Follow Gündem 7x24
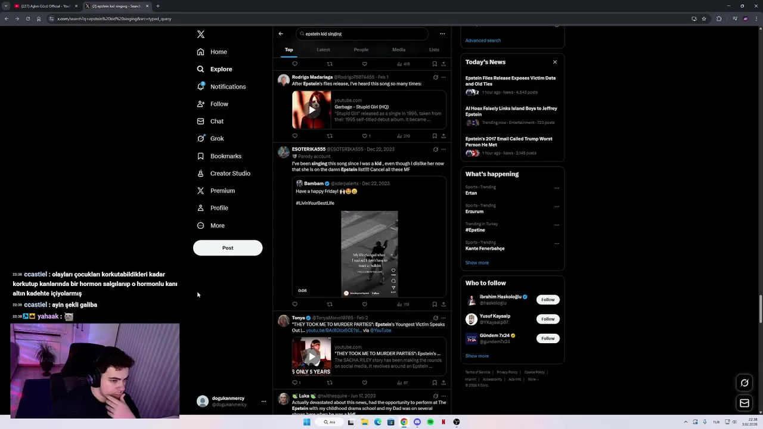763x429 pixels. tap(548, 338)
